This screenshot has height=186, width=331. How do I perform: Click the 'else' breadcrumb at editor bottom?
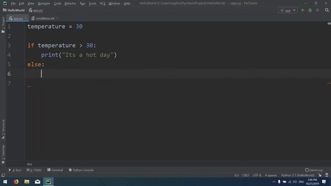click(x=29, y=164)
